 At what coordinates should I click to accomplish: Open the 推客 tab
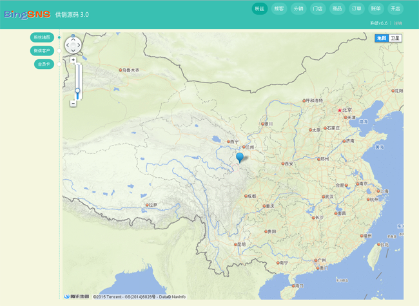point(279,9)
